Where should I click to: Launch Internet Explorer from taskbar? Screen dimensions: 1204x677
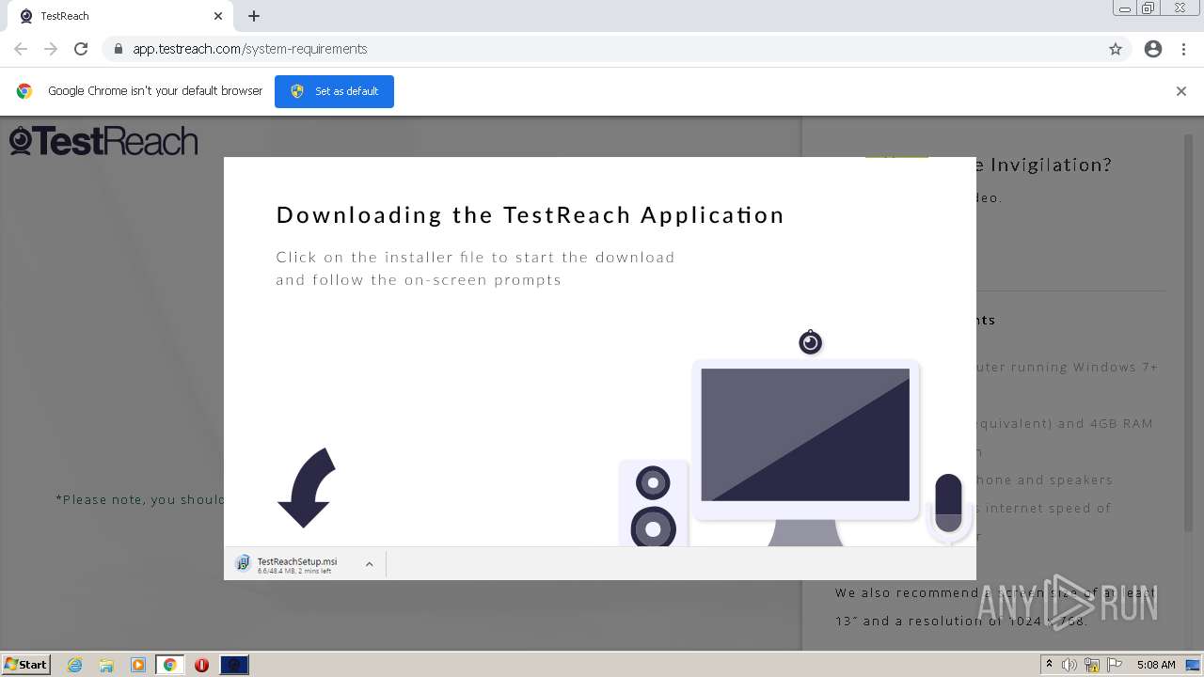[75, 665]
